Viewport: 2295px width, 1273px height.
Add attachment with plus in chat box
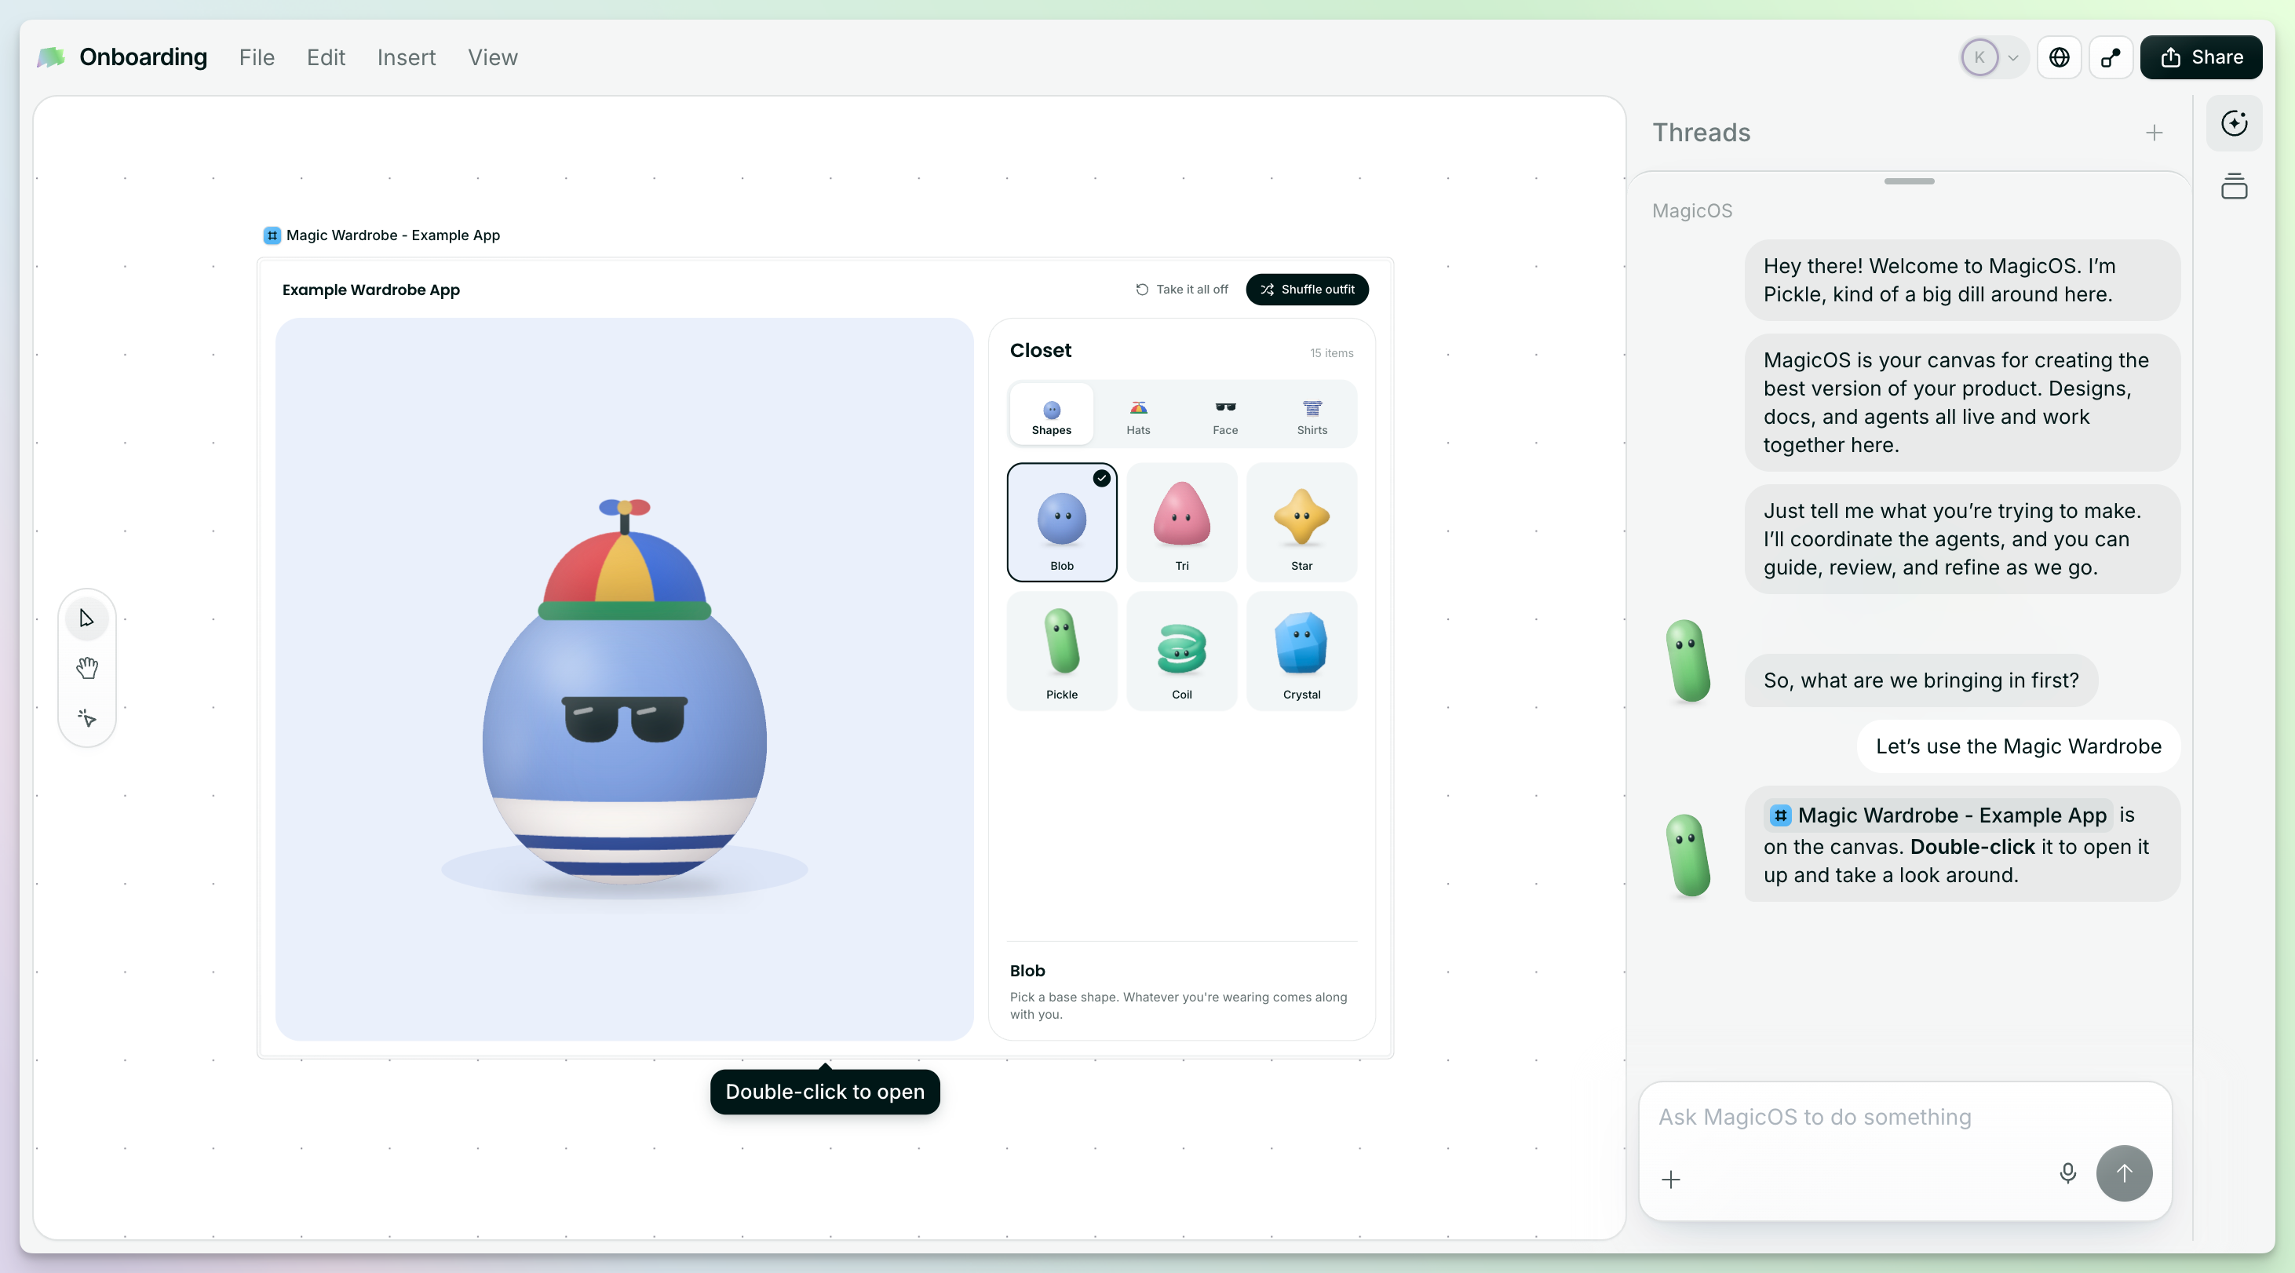(x=1670, y=1180)
